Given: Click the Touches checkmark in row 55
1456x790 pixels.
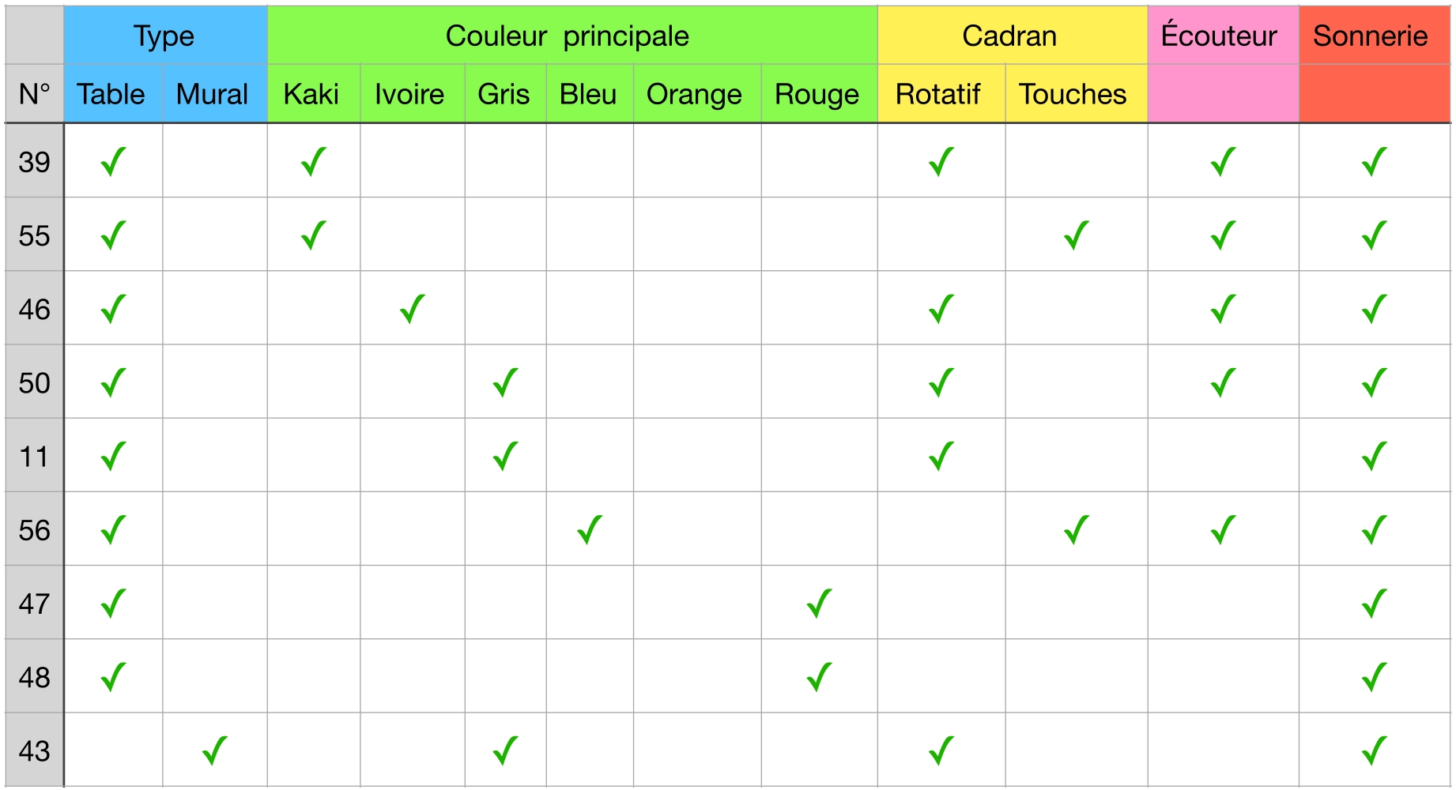Looking at the screenshot, I should [1077, 235].
